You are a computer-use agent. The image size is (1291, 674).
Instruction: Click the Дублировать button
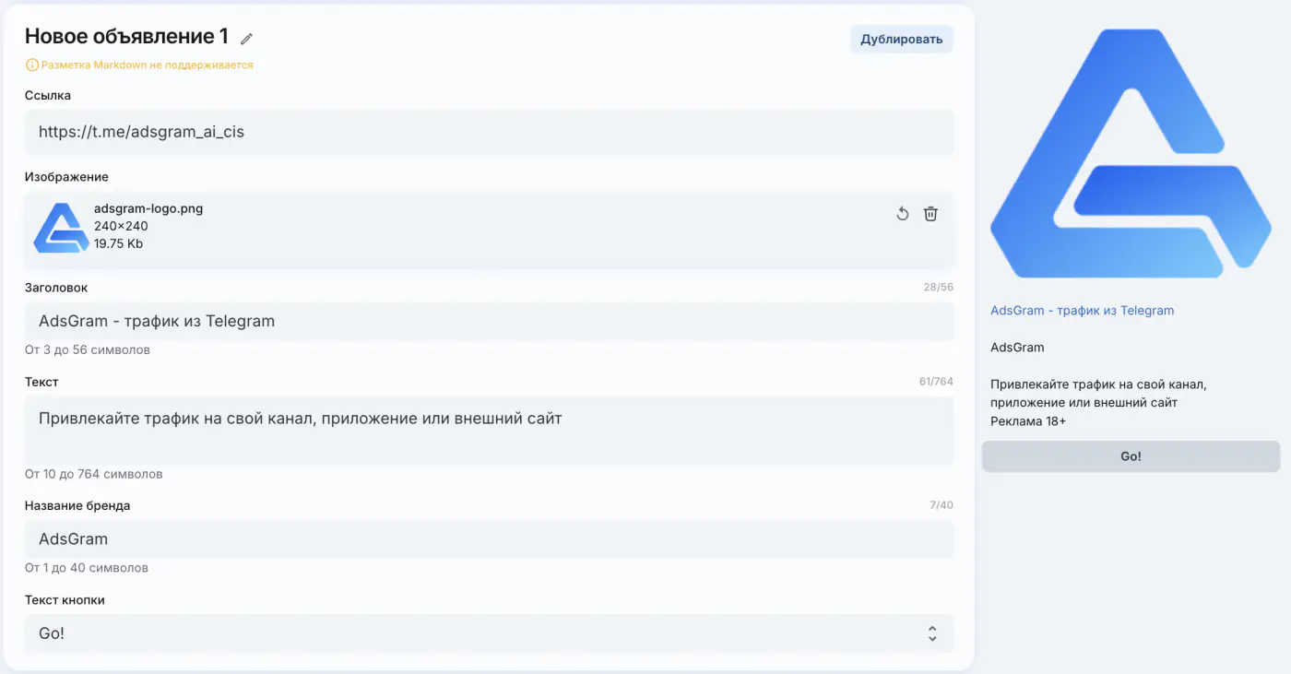pyautogui.click(x=902, y=40)
